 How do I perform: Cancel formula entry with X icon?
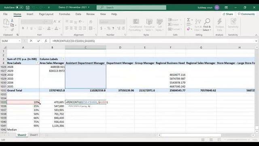[x=31, y=41]
